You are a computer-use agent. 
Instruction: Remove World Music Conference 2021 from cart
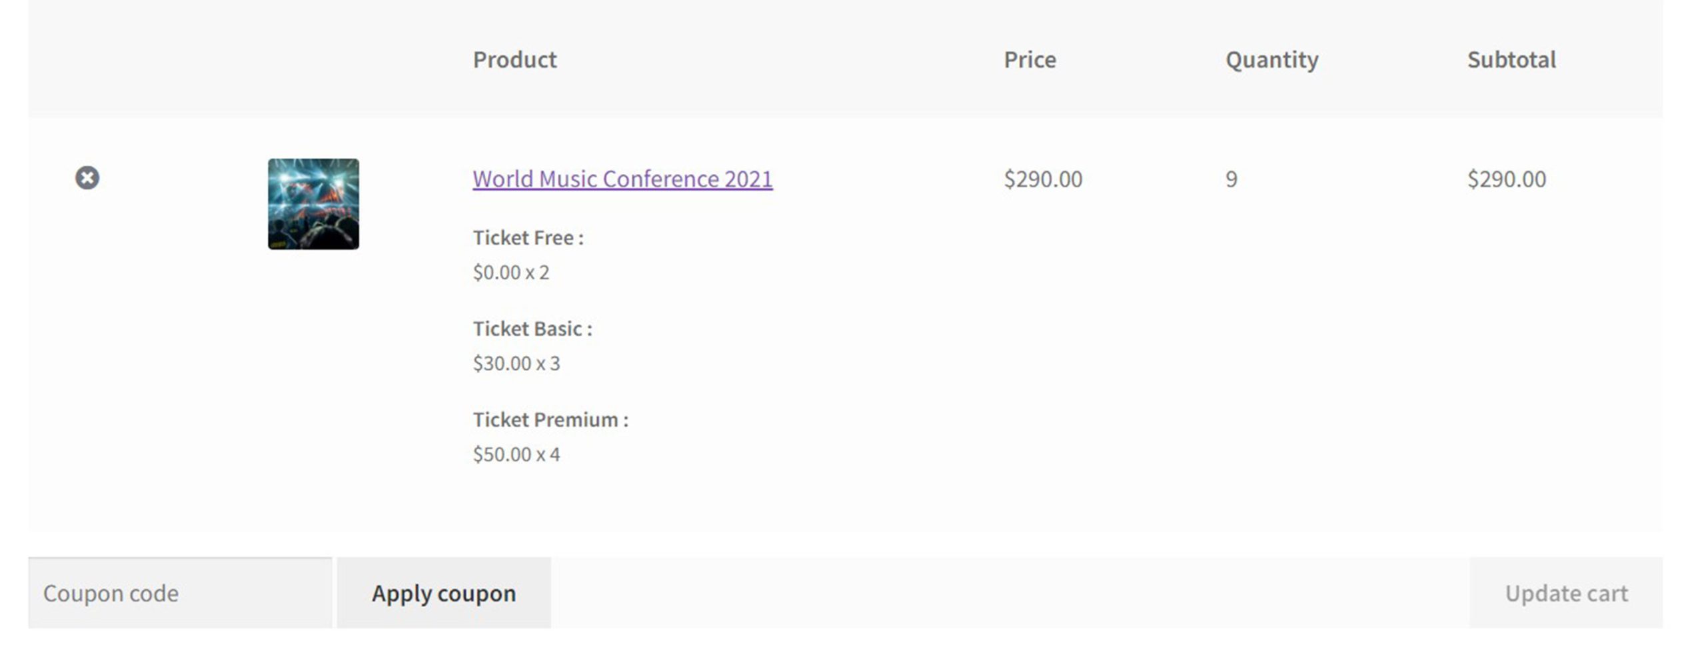[x=87, y=178]
